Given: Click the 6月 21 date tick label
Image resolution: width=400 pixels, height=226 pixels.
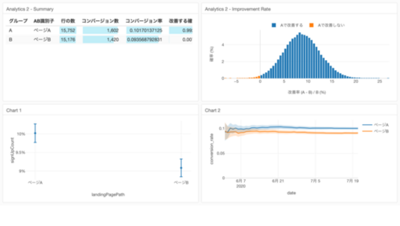Looking at the screenshot, I should pyautogui.click(x=278, y=181).
